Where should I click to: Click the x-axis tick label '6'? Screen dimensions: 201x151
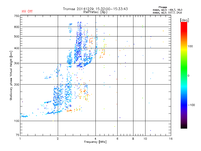(117, 139)
